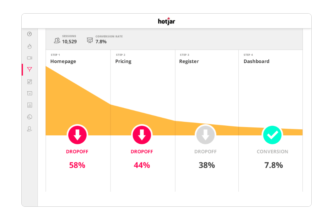The height and width of the screenshot is (221, 333).
Task: Click the 58% dropoff value
Action: point(77,165)
